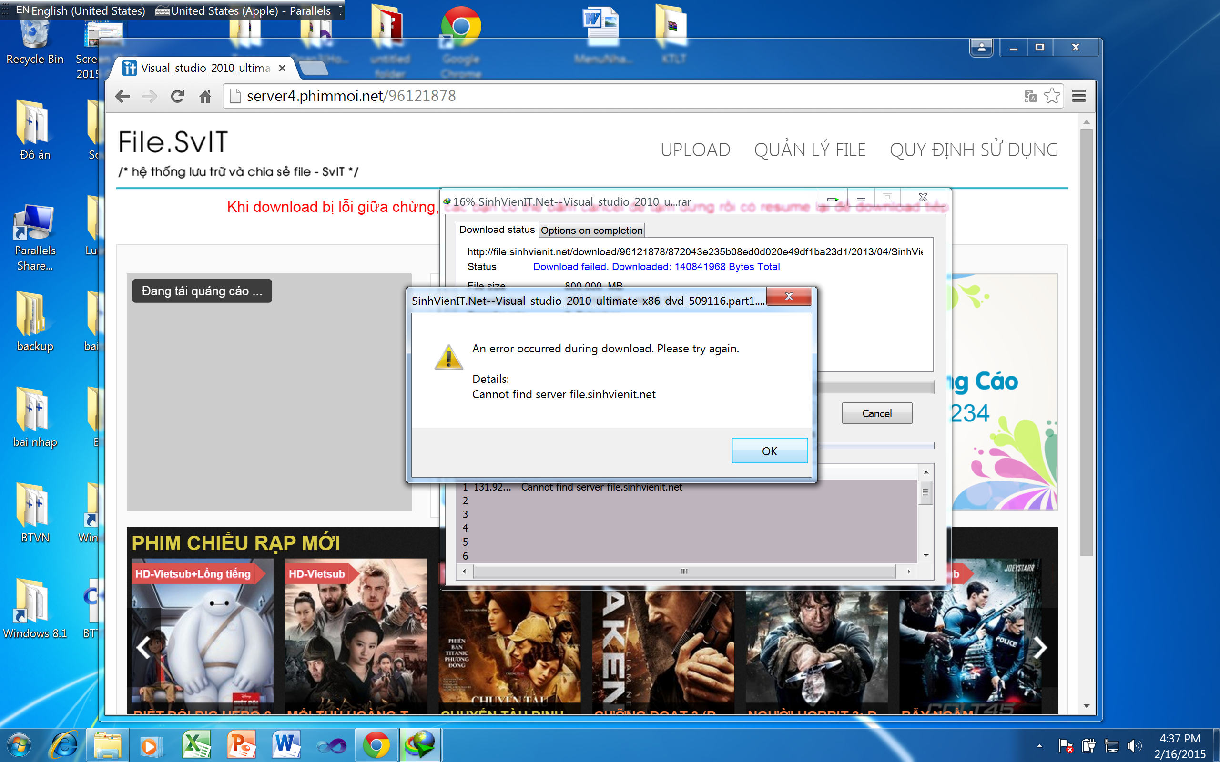This screenshot has width=1220, height=762.
Task: Click the Chrome forward arrow
Action: [x=150, y=96]
